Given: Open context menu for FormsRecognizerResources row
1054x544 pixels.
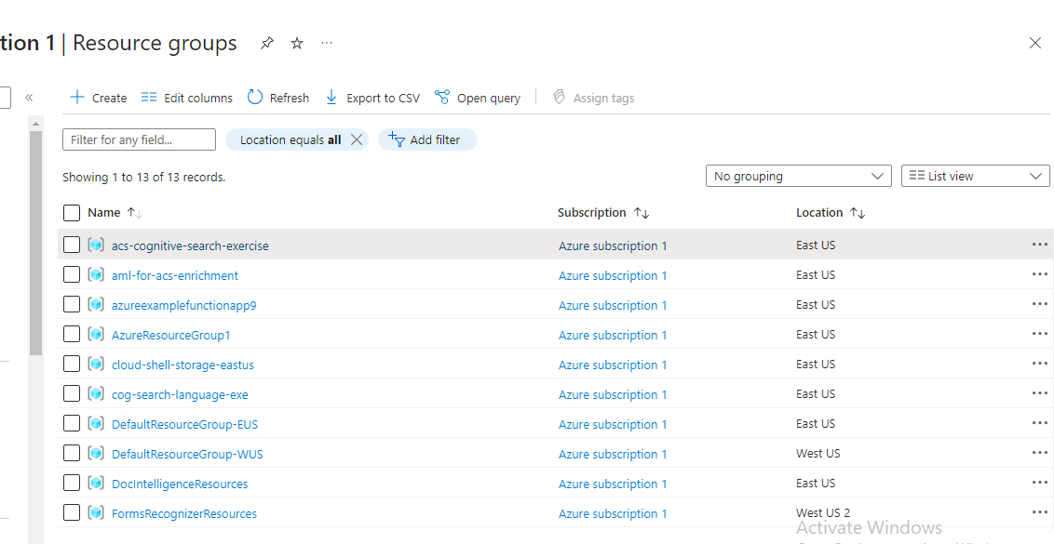Looking at the screenshot, I should point(1039,512).
